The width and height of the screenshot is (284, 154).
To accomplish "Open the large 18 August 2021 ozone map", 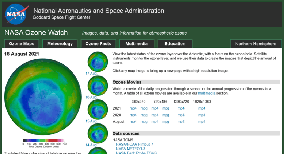I will 43,96.
